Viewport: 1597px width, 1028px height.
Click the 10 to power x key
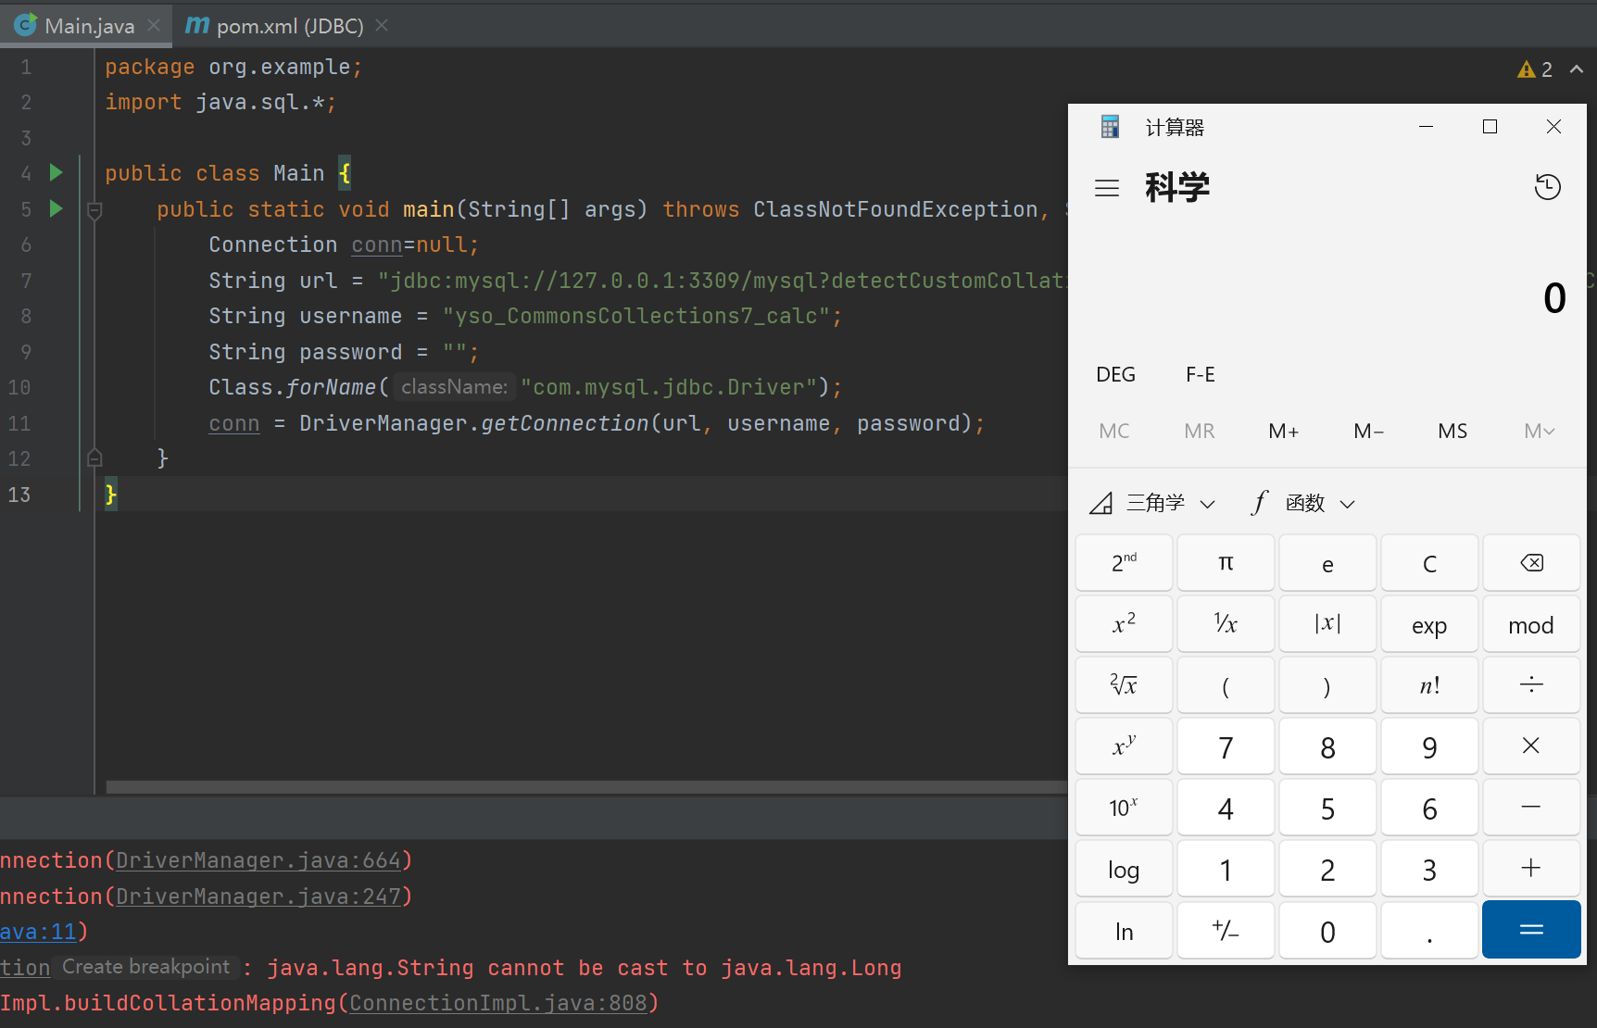point(1124,808)
